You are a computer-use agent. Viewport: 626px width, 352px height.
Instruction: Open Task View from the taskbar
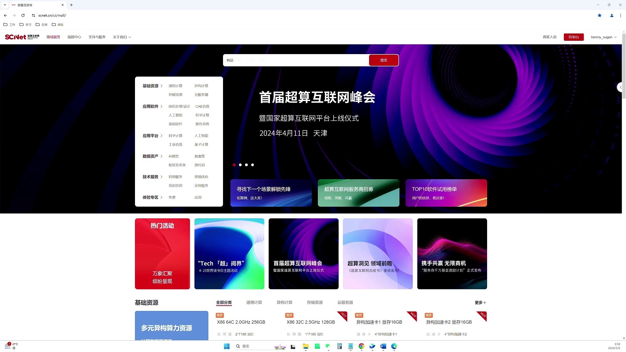pos(293,346)
